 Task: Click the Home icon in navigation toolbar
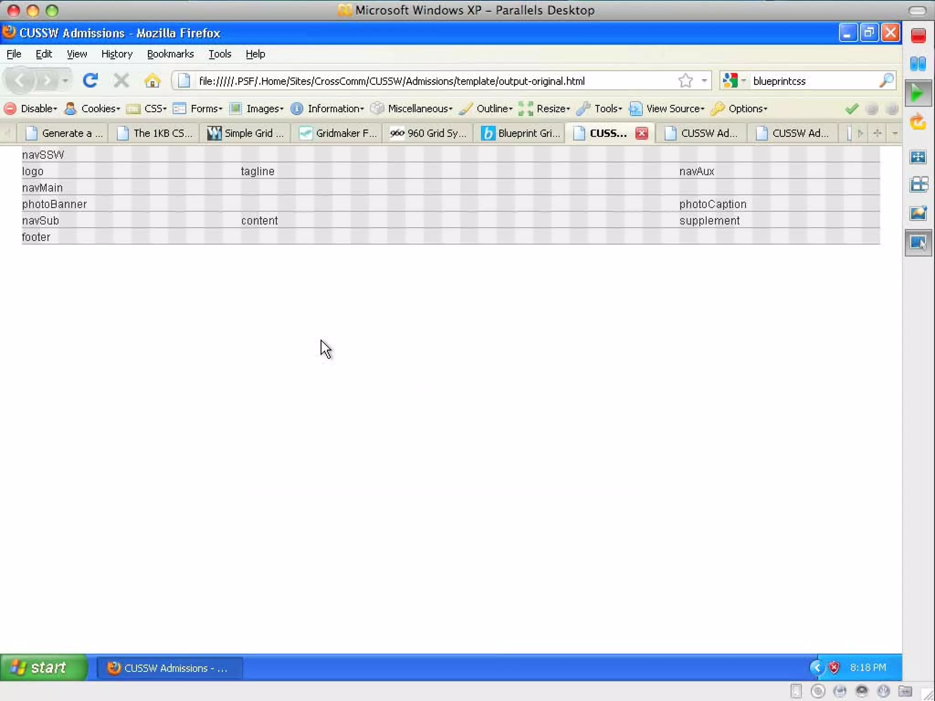pyautogui.click(x=152, y=81)
